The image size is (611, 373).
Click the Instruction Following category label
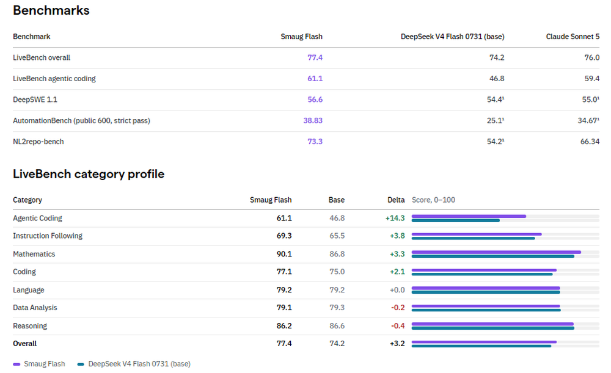tap(48, 236)
